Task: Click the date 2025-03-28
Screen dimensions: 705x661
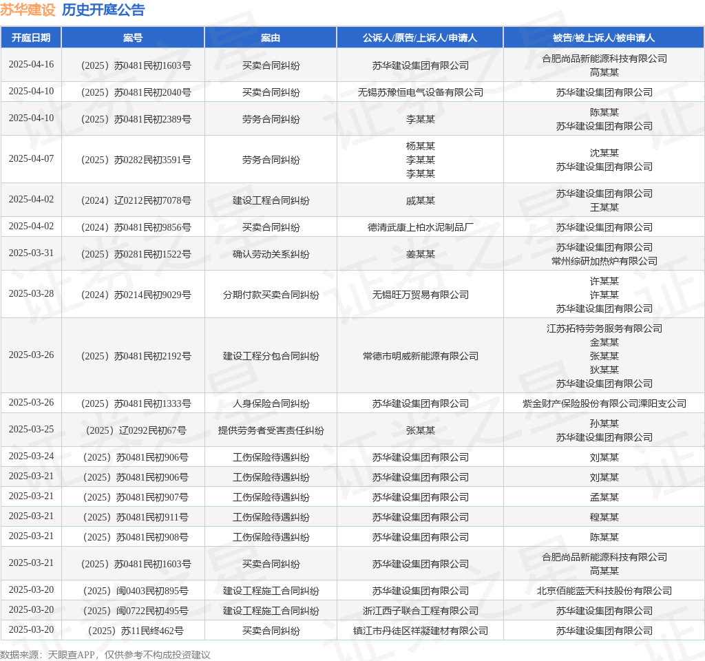Action: pos(31,294)
